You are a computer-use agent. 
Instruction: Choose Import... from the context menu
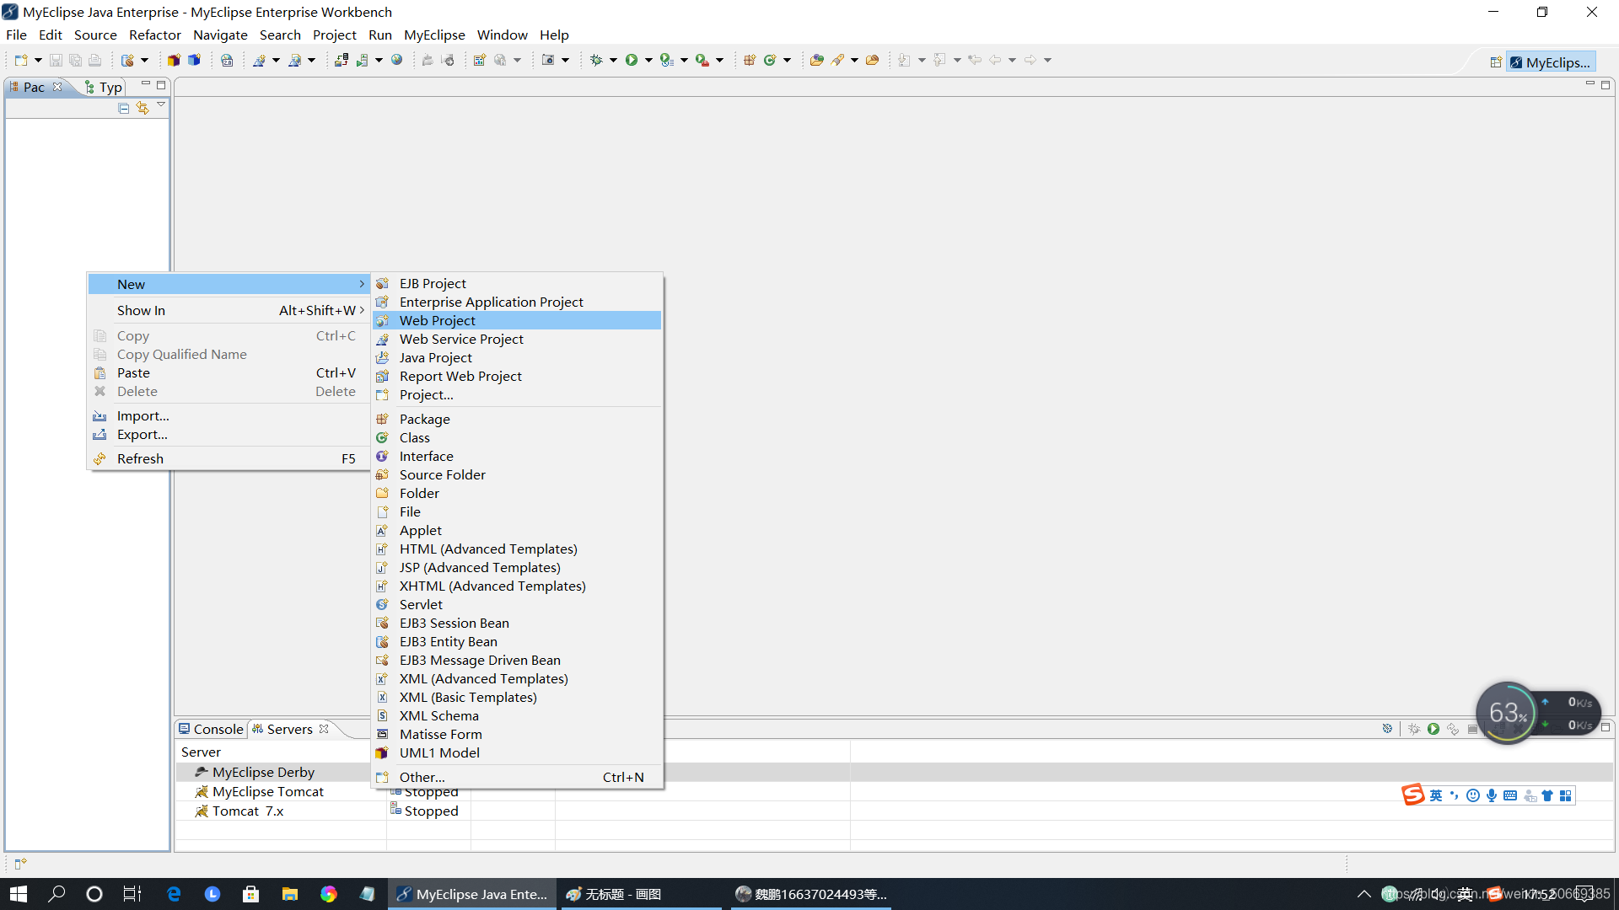(x=229, y=415)
